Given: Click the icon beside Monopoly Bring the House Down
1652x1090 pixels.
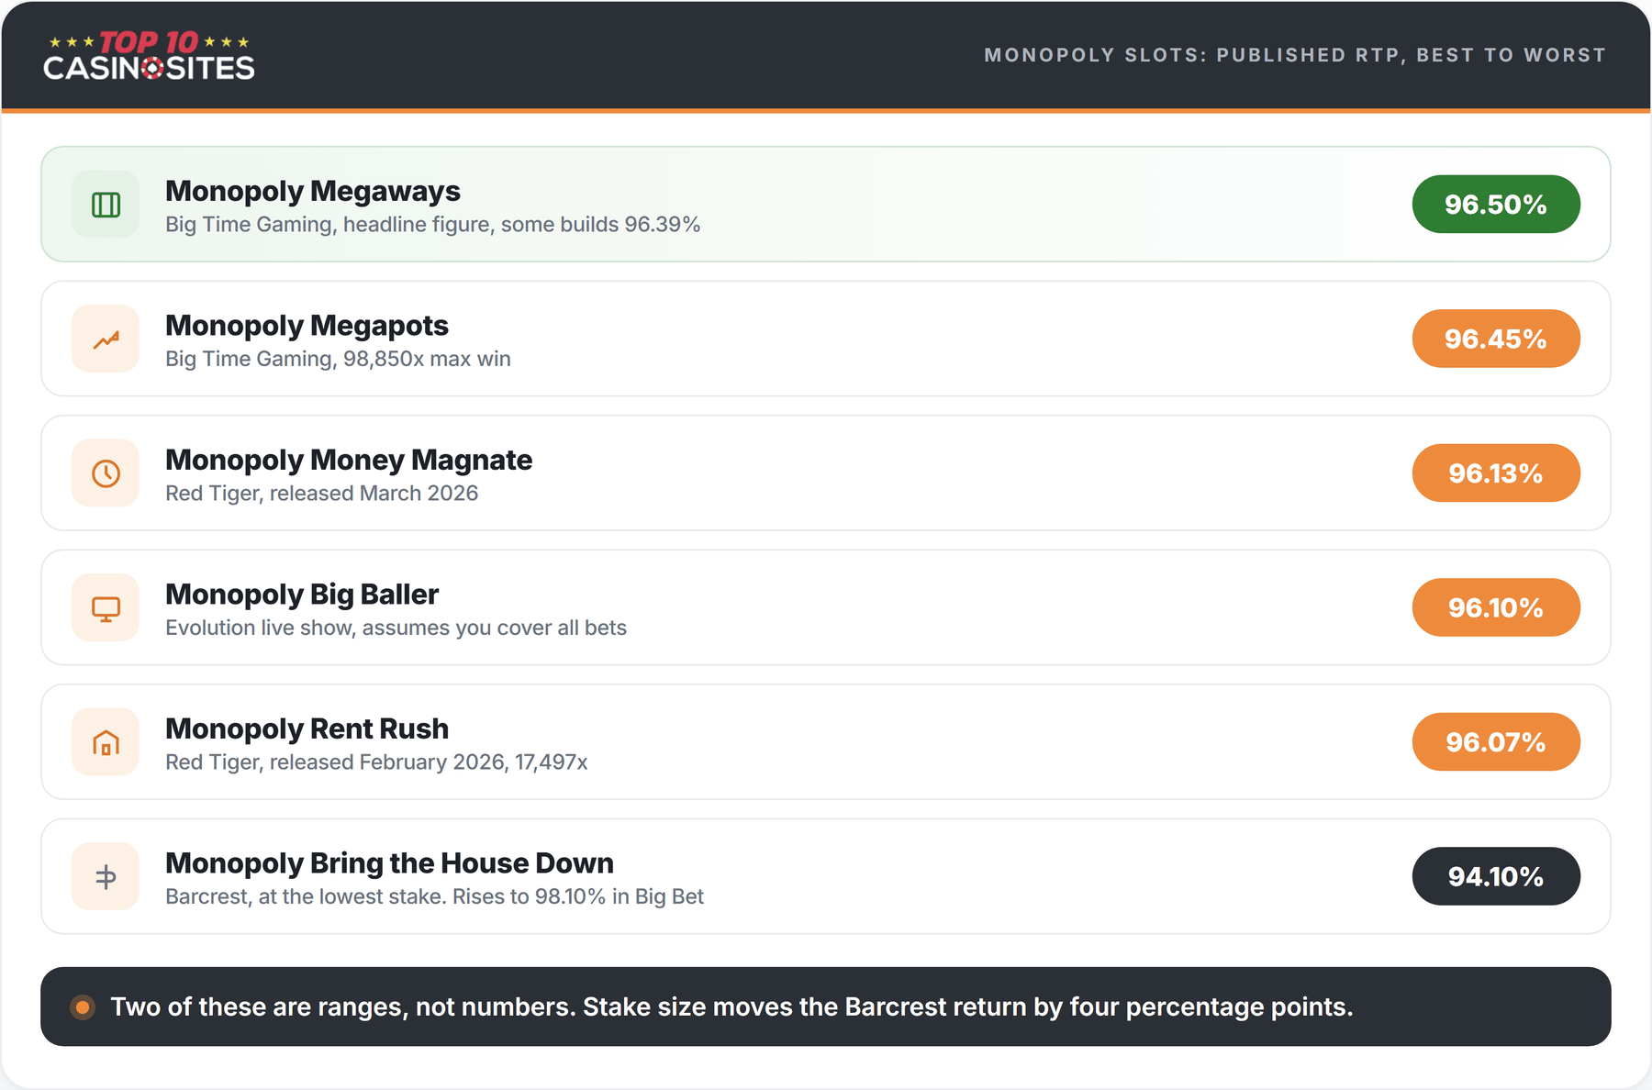Looking at the screenshot, I should (106, 876).
